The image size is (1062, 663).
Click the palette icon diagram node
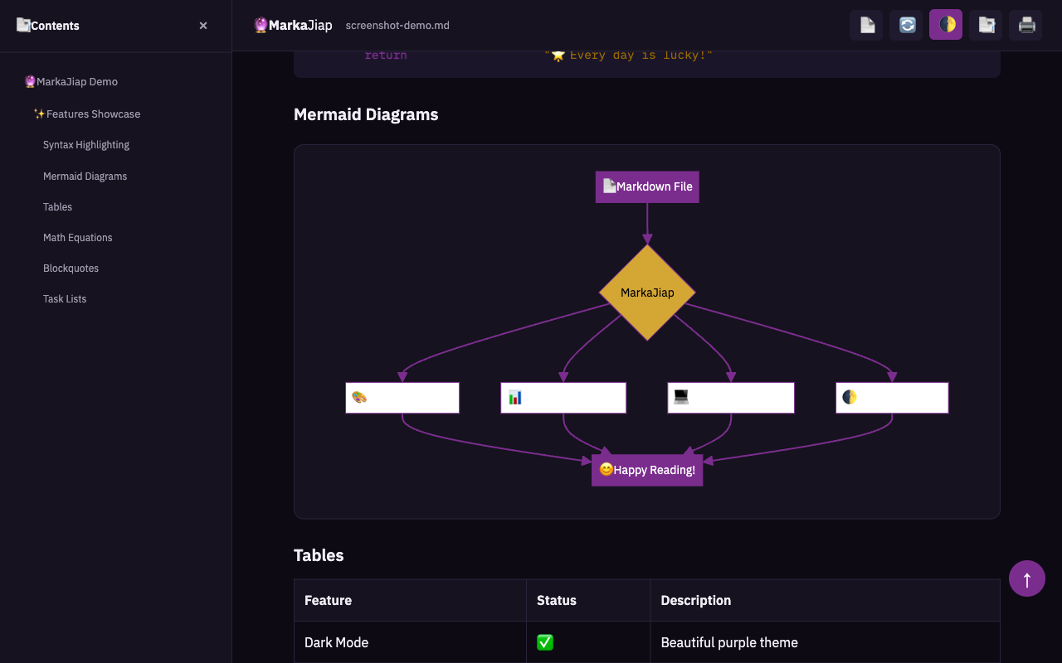(x=402, y=398)
